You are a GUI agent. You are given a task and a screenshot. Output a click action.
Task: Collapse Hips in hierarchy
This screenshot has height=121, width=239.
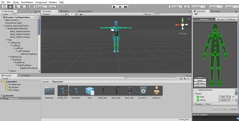[6, 40]
